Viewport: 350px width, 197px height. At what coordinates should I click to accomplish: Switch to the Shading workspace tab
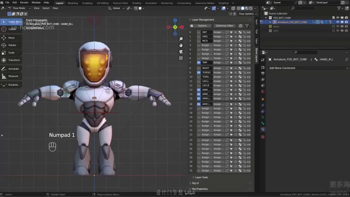[x=136, y=3]
